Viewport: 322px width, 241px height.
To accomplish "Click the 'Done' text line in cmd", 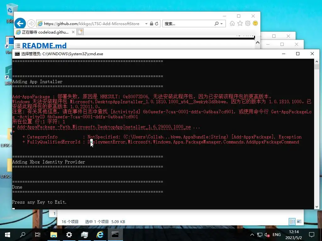I will 17,187.
